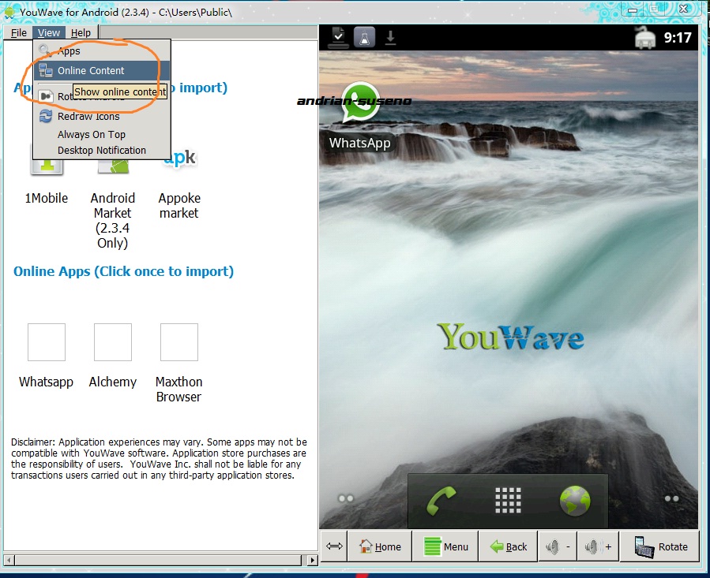Lower volume with speaker minus button

pyautogui.click(x=558, y=546)
